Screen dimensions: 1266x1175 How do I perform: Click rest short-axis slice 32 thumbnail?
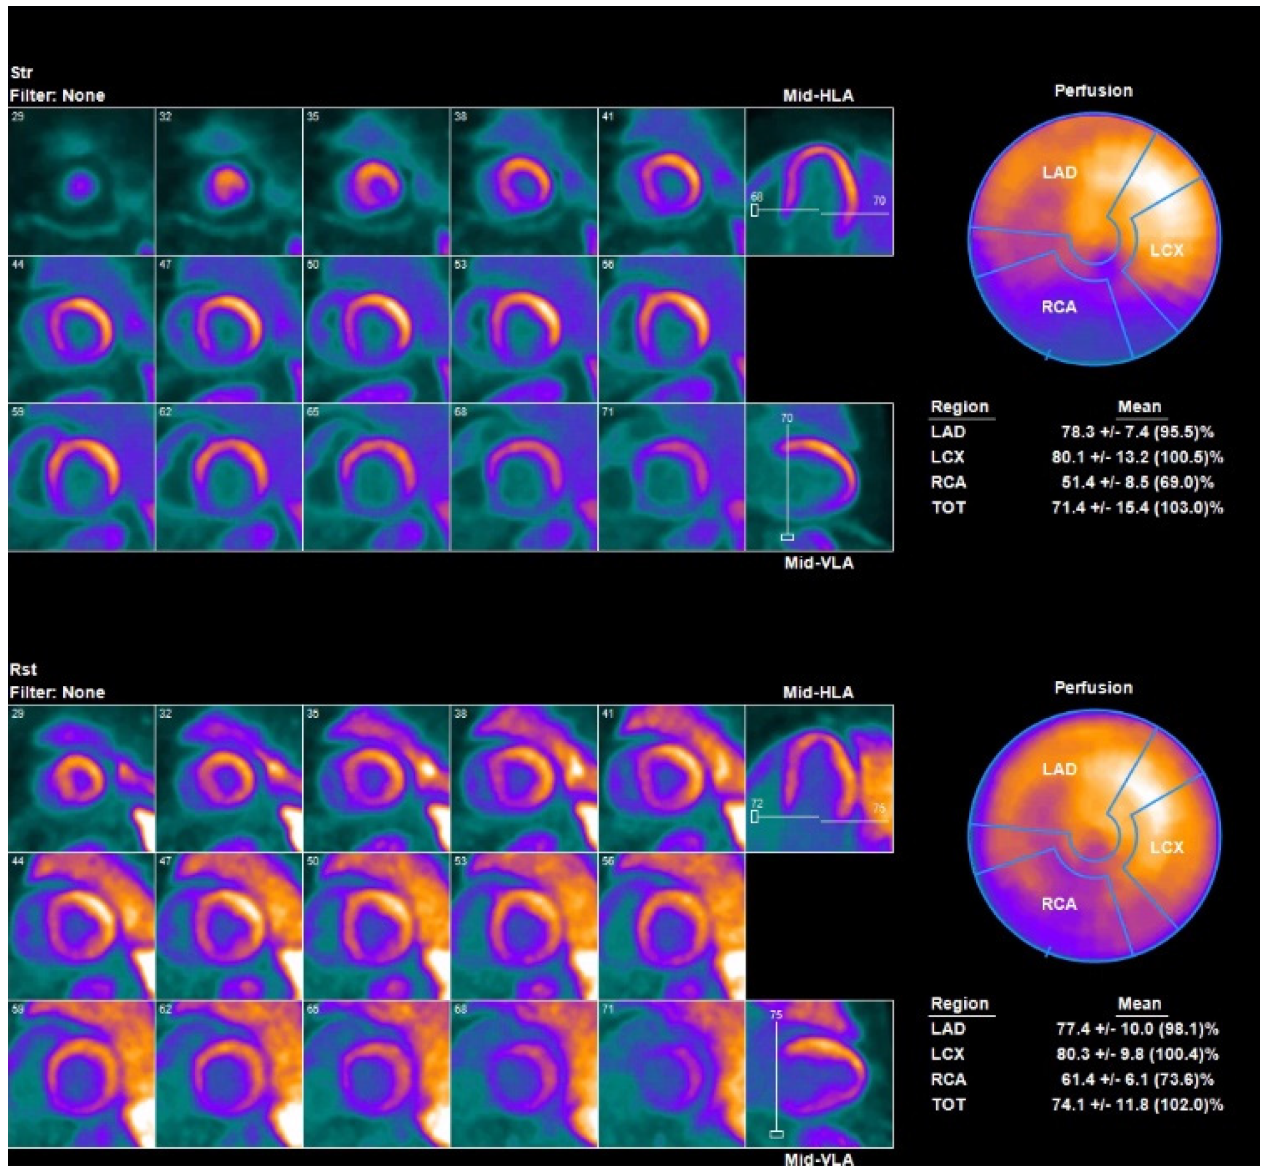click(x=229, y=778)
